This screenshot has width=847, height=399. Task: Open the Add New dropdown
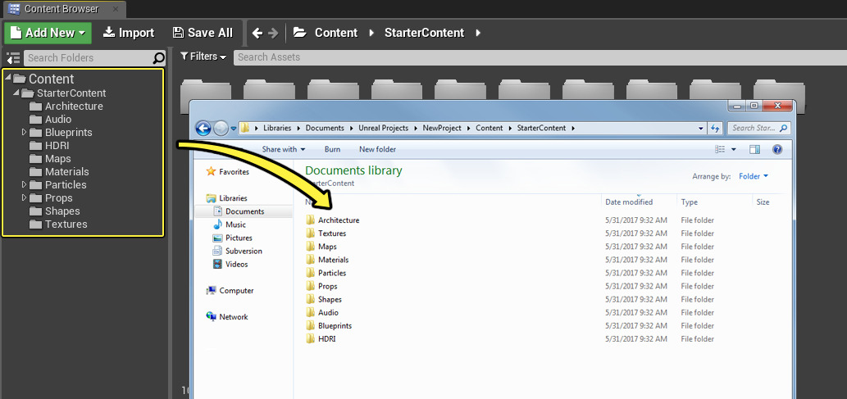coord(48,33)
